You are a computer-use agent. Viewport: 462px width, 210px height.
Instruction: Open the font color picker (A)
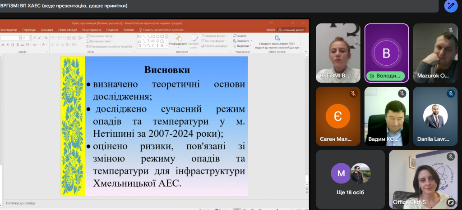[x=44, y=45]
